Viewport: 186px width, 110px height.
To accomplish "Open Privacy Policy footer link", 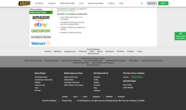I will (67, 101).
